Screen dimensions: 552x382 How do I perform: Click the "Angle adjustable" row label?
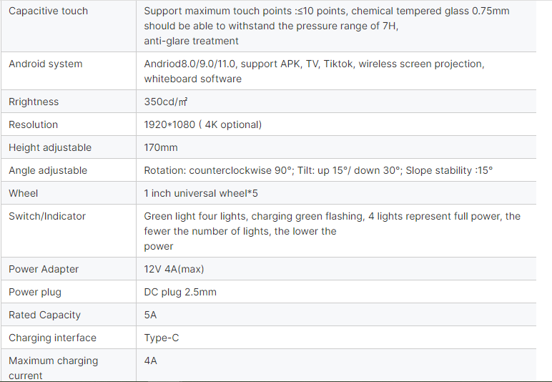click(48, 171)
